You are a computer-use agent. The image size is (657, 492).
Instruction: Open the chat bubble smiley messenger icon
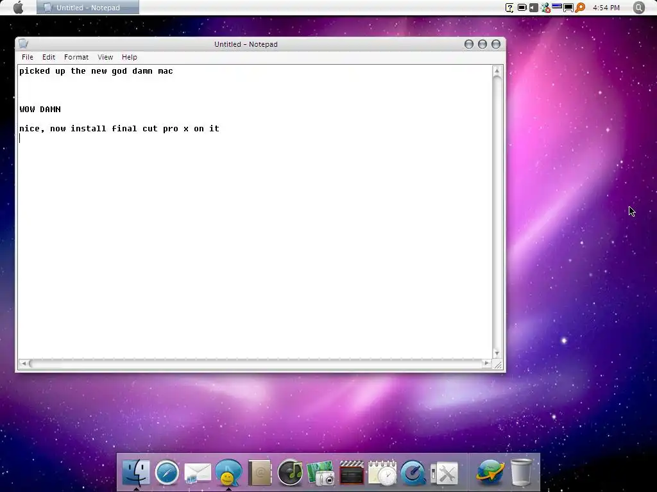[229, 473]
